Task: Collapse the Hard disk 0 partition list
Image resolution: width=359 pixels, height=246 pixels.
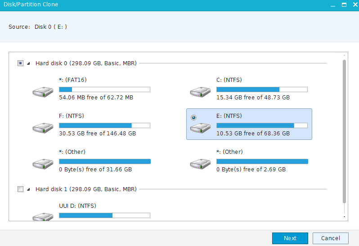Action: pos(29,63)
